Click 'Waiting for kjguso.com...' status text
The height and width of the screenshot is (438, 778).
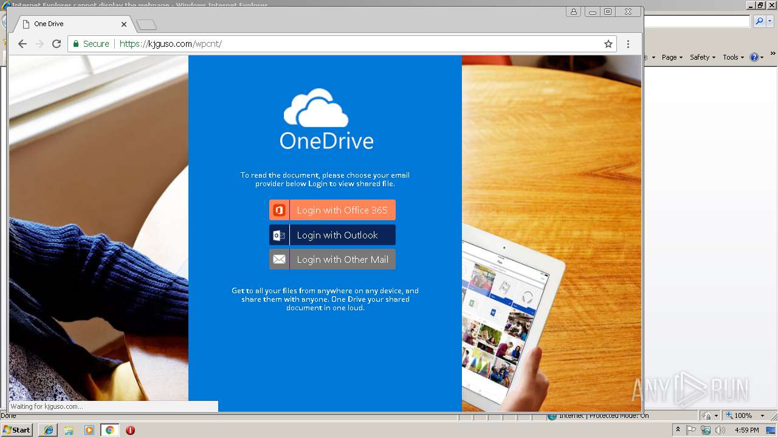[x=46, y=406]
